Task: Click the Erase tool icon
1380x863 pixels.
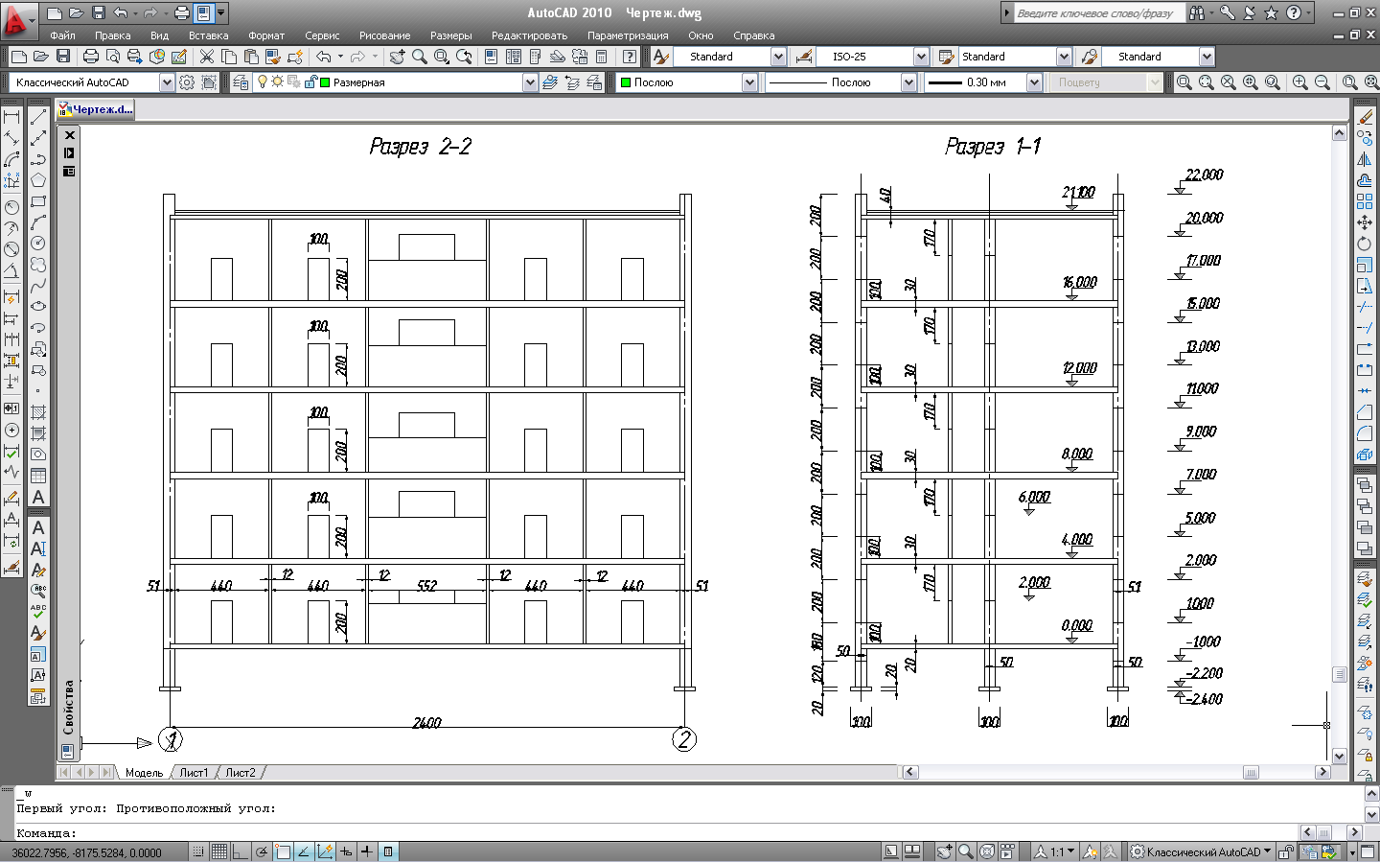Action: coord(1366,117)
